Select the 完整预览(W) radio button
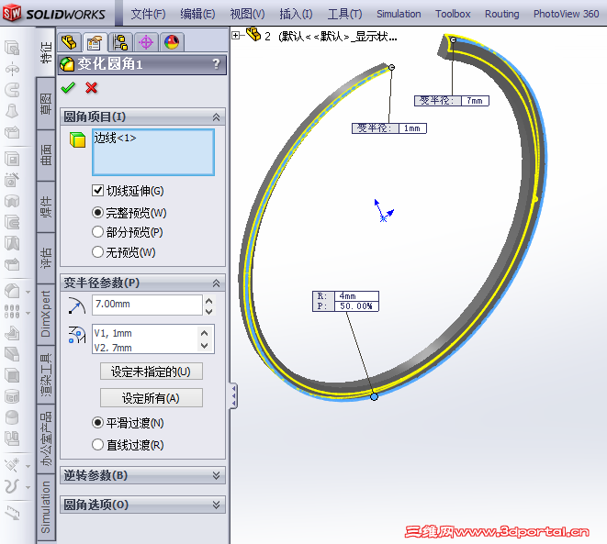 pyautogui.click(x=98, y=212)
